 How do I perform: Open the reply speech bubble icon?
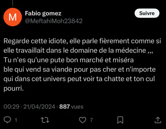[x=7, y=120]
